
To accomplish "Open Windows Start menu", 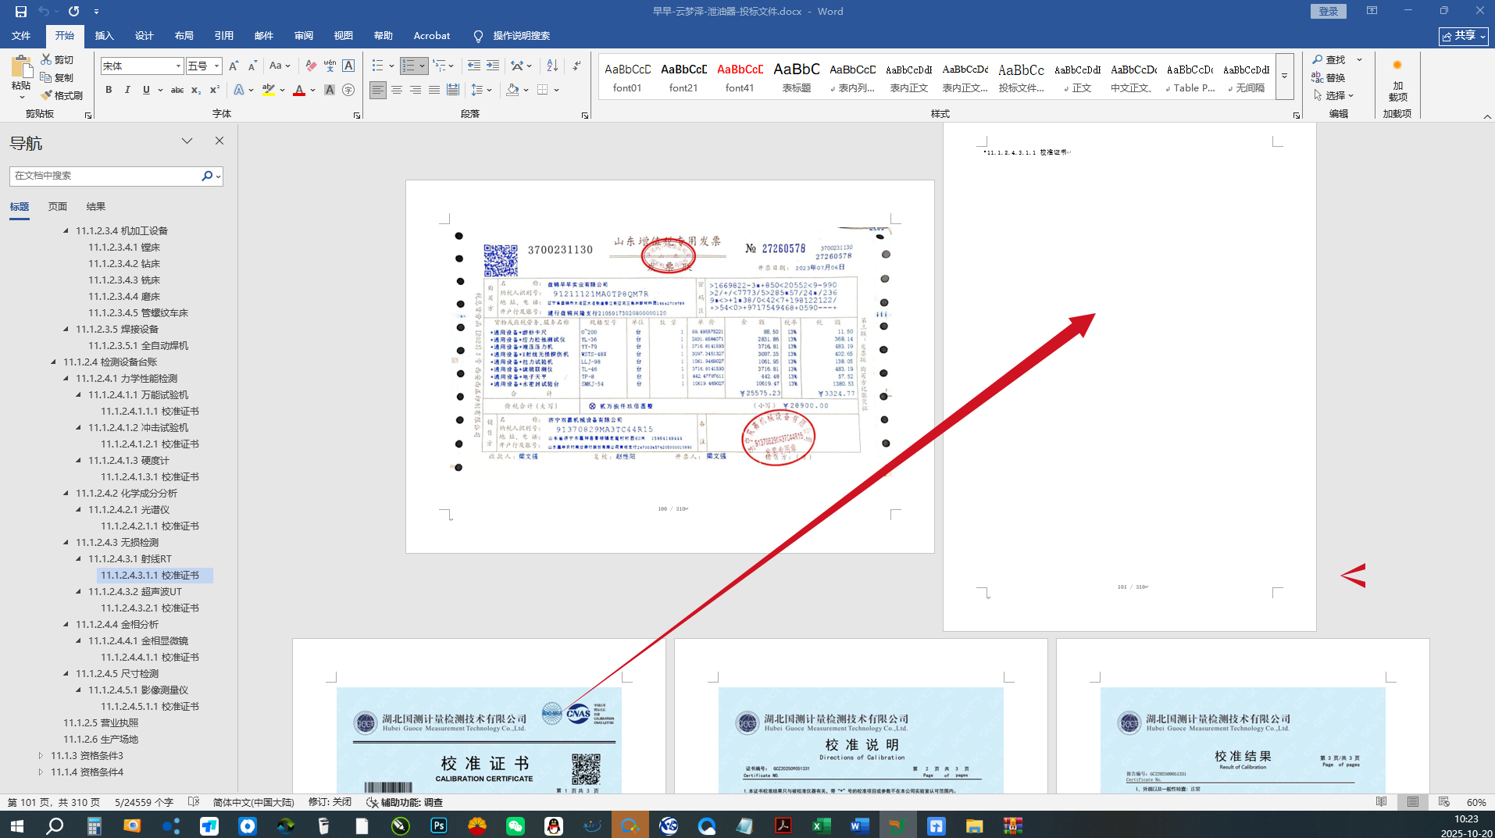I will (17, 826).
